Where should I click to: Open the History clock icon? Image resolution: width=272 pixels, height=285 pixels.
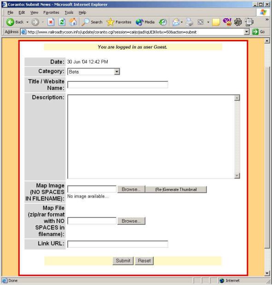162,22
